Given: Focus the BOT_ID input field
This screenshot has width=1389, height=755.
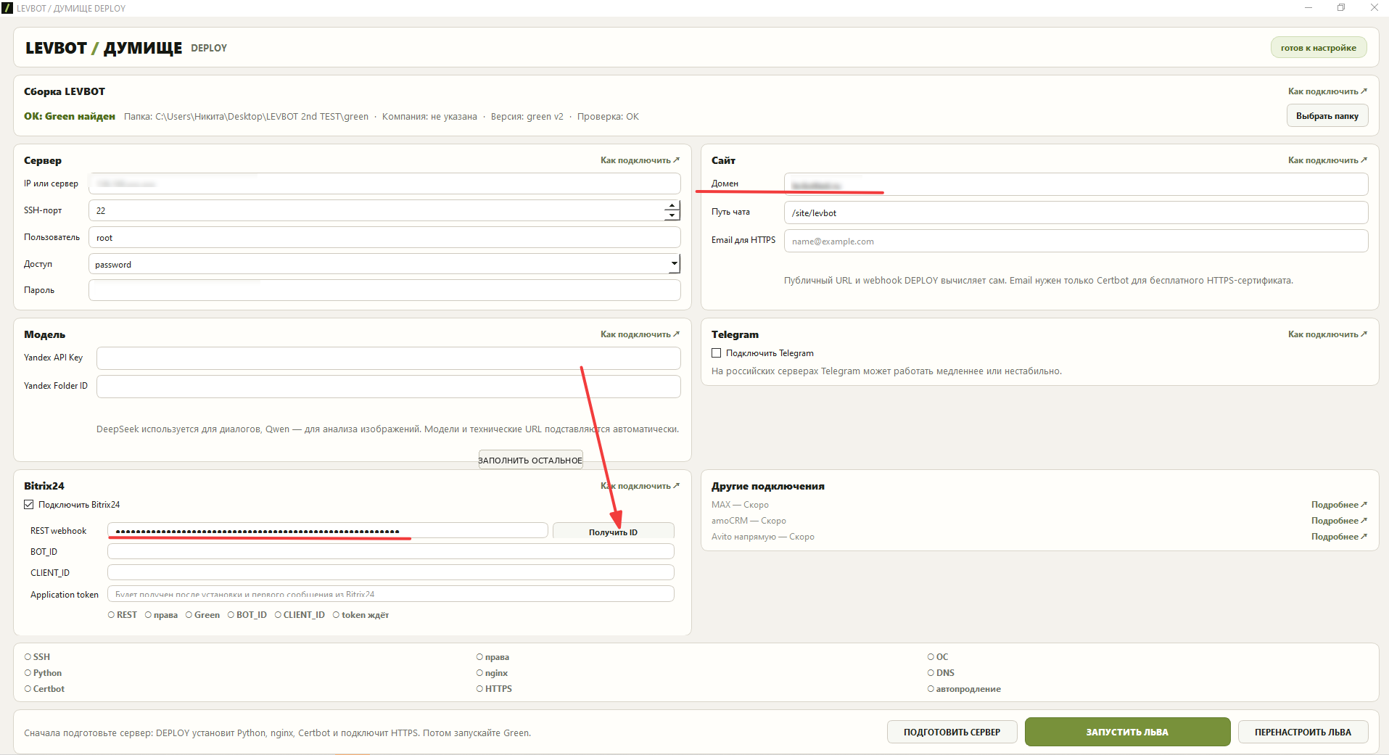Looking at the screenshot, I should pos(390,552).
